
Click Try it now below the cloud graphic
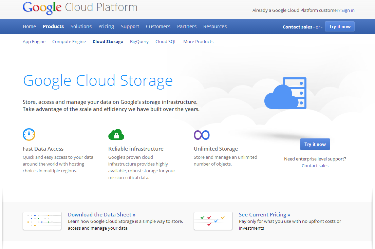pyautogui.click(x=315, y=144)
